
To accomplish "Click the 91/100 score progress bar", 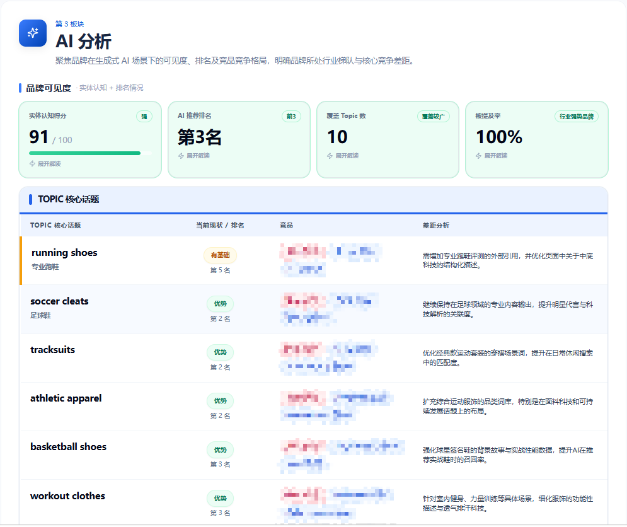I will pos(90,153).
